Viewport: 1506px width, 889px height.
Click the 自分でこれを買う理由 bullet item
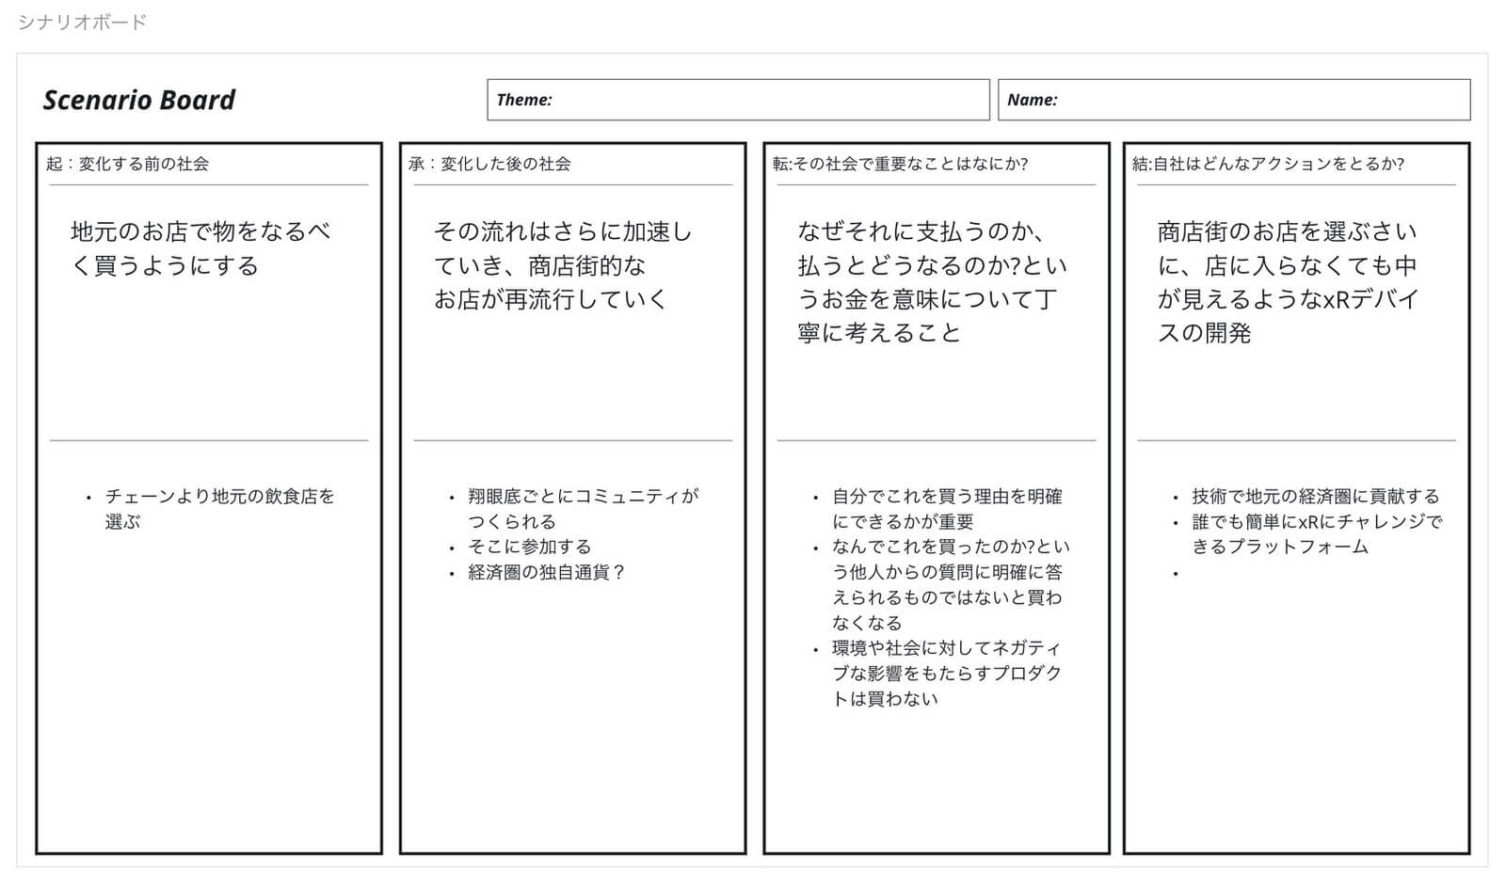[x=946, y=508]
